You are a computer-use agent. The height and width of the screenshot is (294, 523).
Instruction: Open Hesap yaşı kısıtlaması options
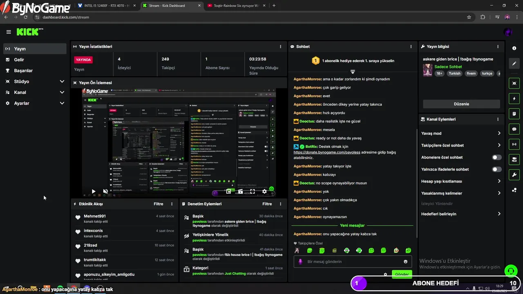point(461,181)
